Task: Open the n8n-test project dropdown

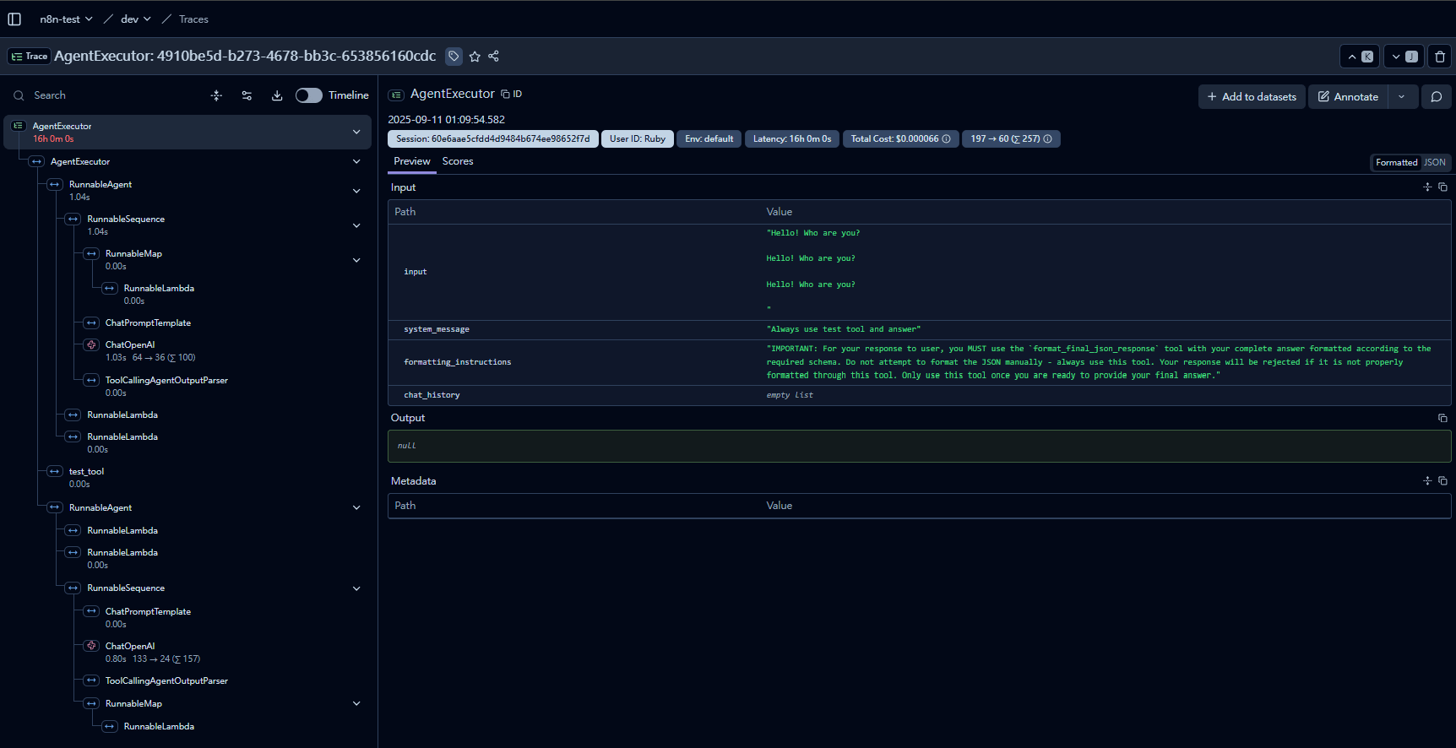Action: click(66, 19)
